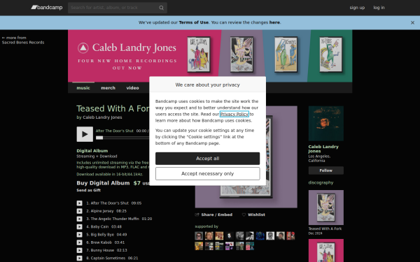Click the sign up link

[x=357, y=8]
